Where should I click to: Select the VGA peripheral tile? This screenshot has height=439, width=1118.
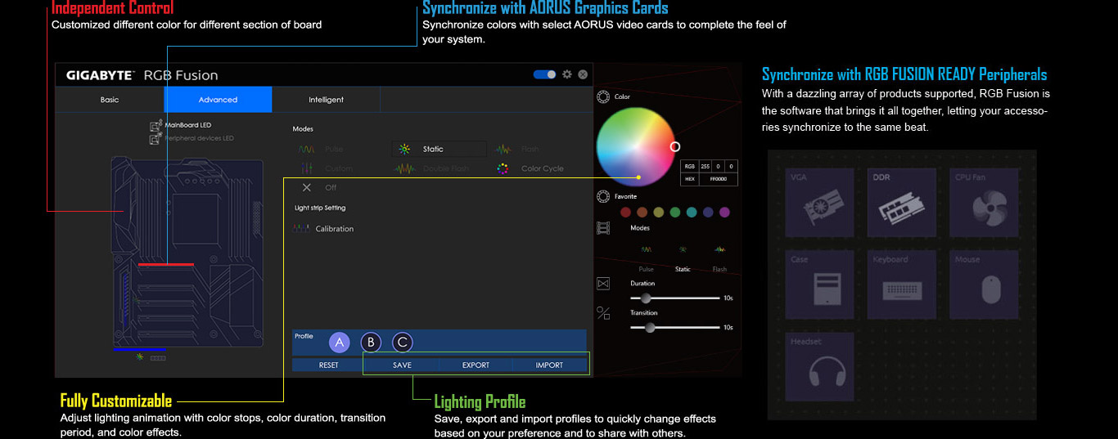(x=819, y=201)
